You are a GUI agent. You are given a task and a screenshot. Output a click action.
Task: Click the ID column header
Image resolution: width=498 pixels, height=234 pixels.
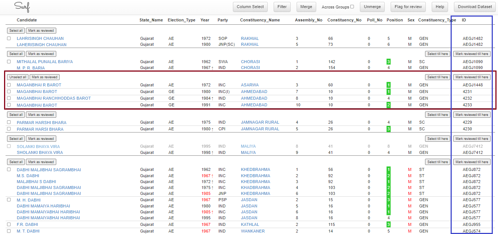click(464, 20)
